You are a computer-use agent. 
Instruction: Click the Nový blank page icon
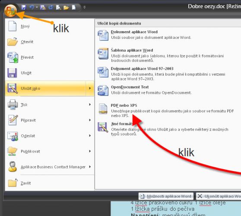(12, 26)
